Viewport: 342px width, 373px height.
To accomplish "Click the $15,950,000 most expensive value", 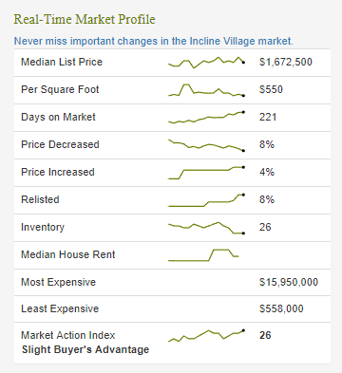I will (289, 282).
